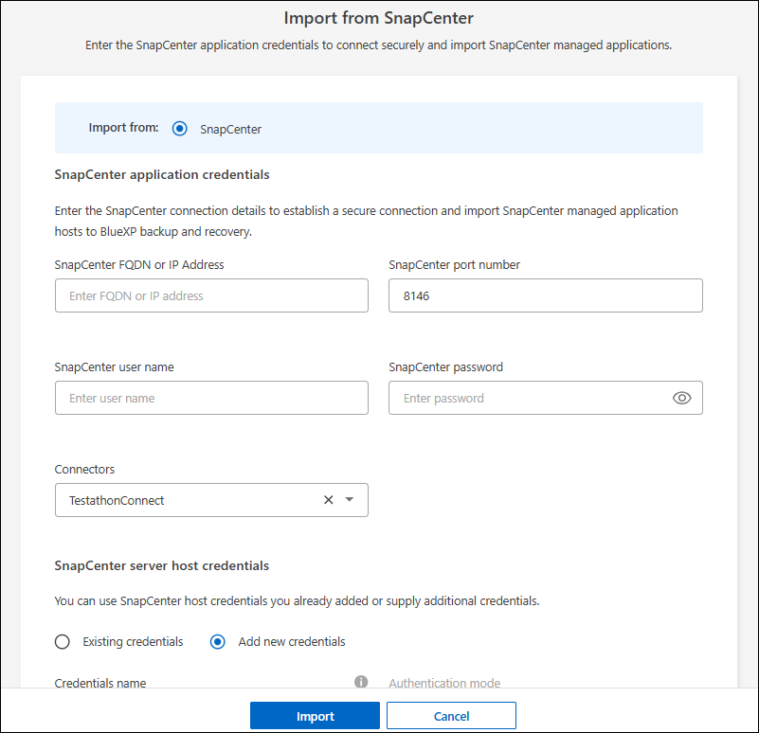
Task: Expand the Connectors dropdown arrow
Action: (350, 500)
